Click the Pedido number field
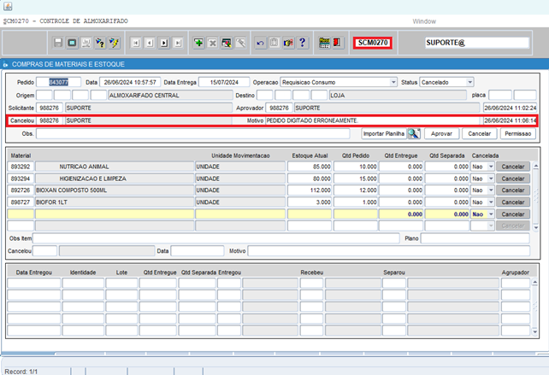The width and height of the screenshot is (549, 375). (x=58, y=82)
